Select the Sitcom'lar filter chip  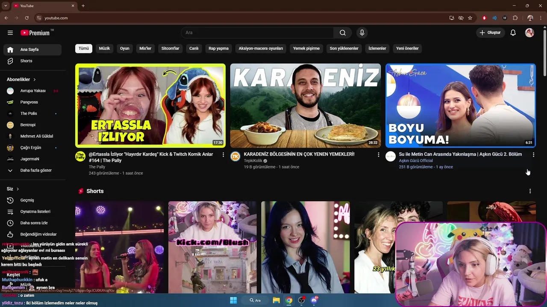coord(170,49)
